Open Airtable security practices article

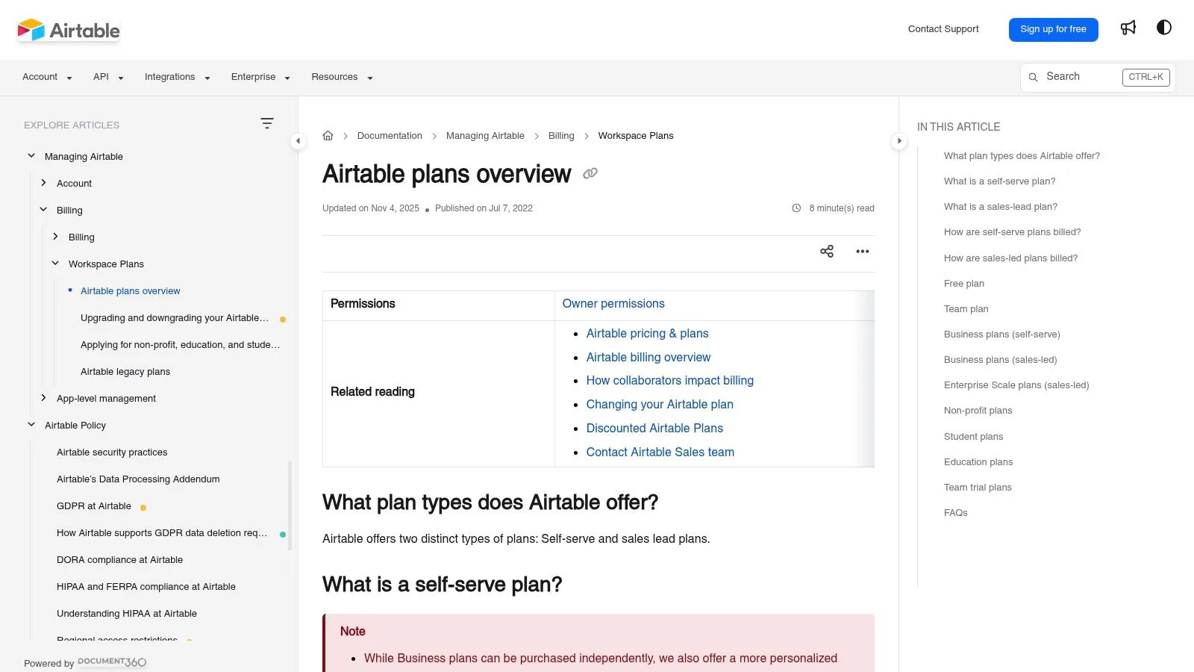click(x=112, y=452)
